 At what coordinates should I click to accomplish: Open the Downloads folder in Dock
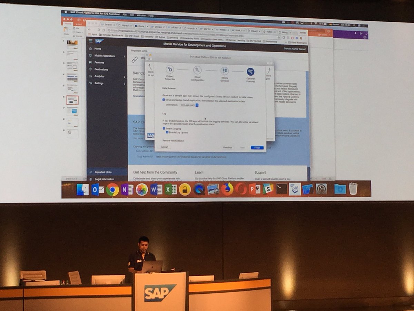(x=340, y=189)
